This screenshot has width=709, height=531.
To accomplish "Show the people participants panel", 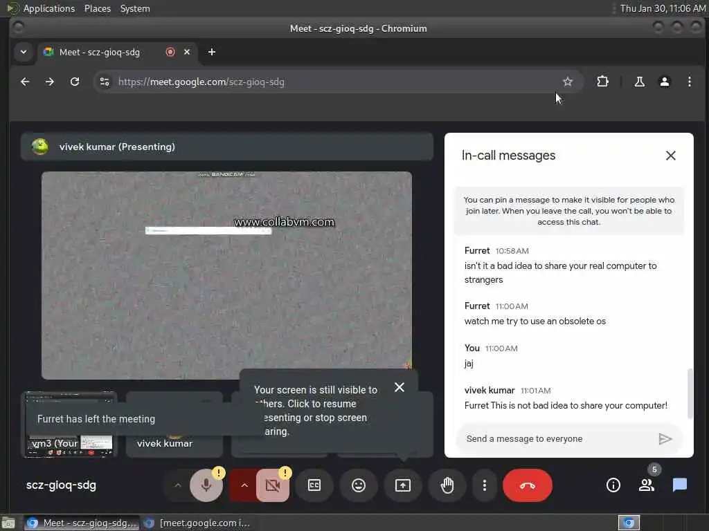I will point(647,485).
